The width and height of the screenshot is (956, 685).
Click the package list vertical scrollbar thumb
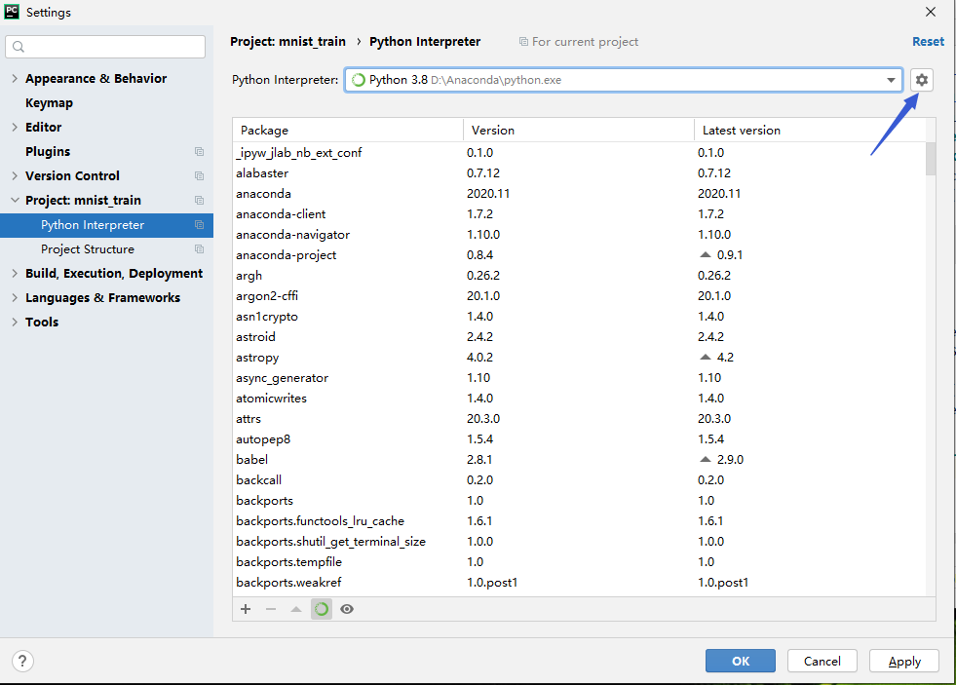[x=931, y=159]
